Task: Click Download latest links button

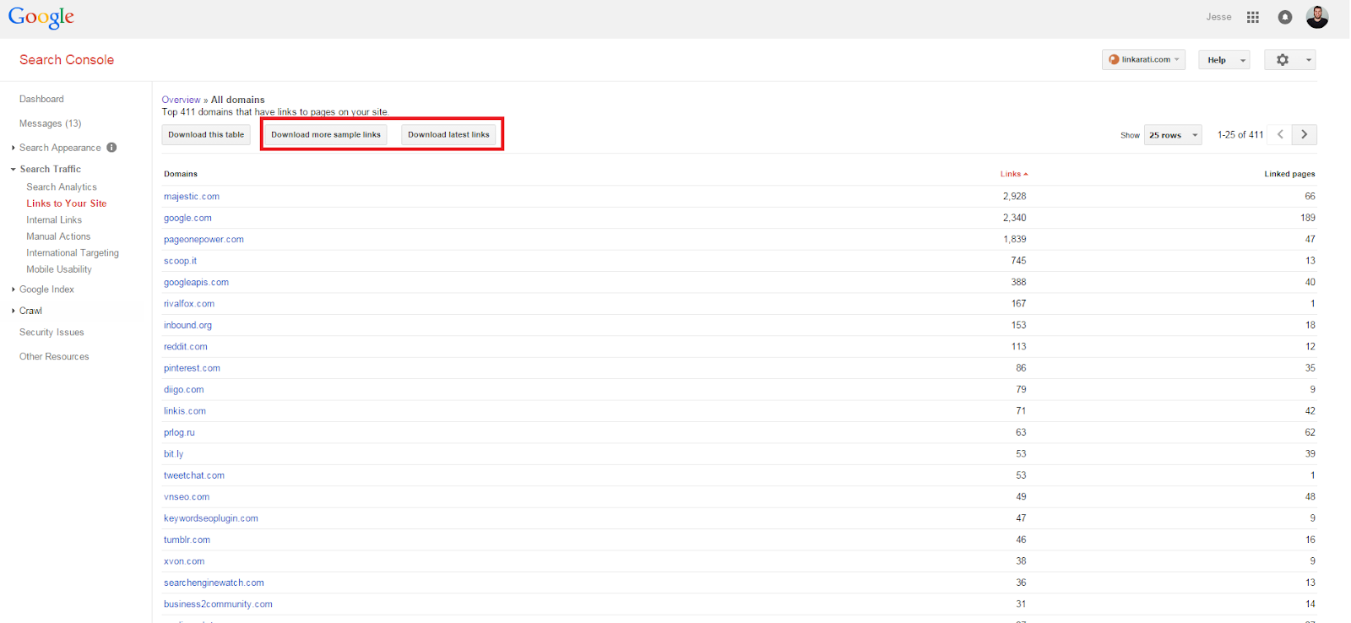Action: (x=448, y=135)
